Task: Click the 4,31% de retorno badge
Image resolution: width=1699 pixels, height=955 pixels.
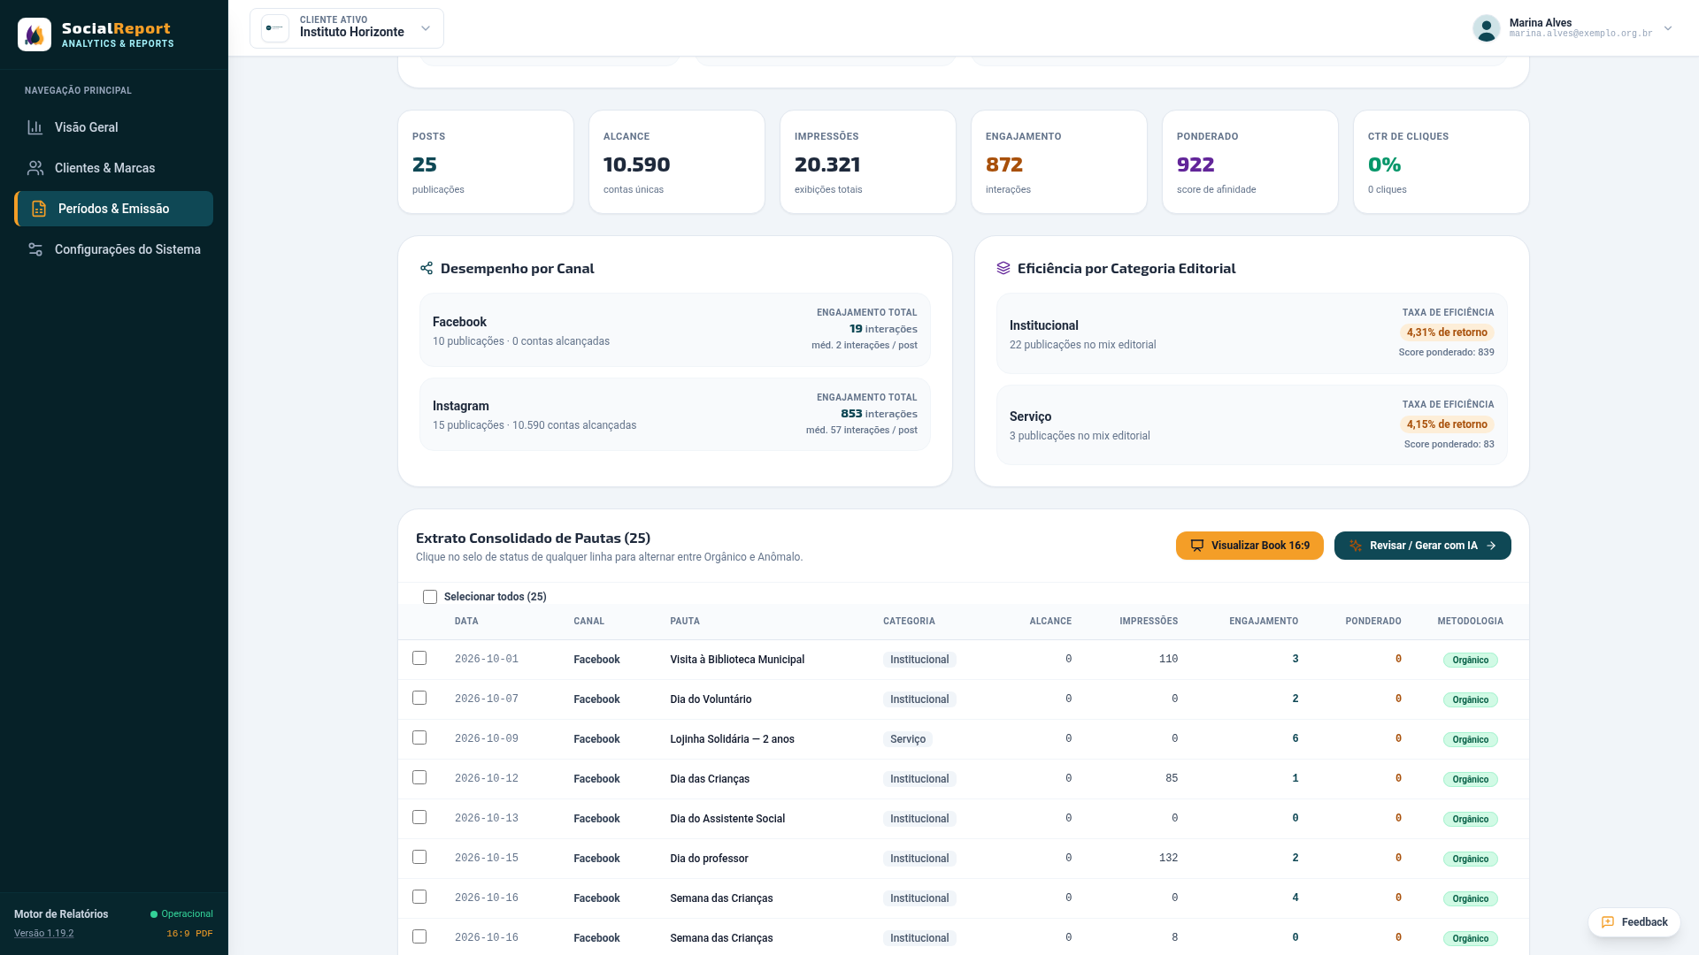Action: point(1447,332)
